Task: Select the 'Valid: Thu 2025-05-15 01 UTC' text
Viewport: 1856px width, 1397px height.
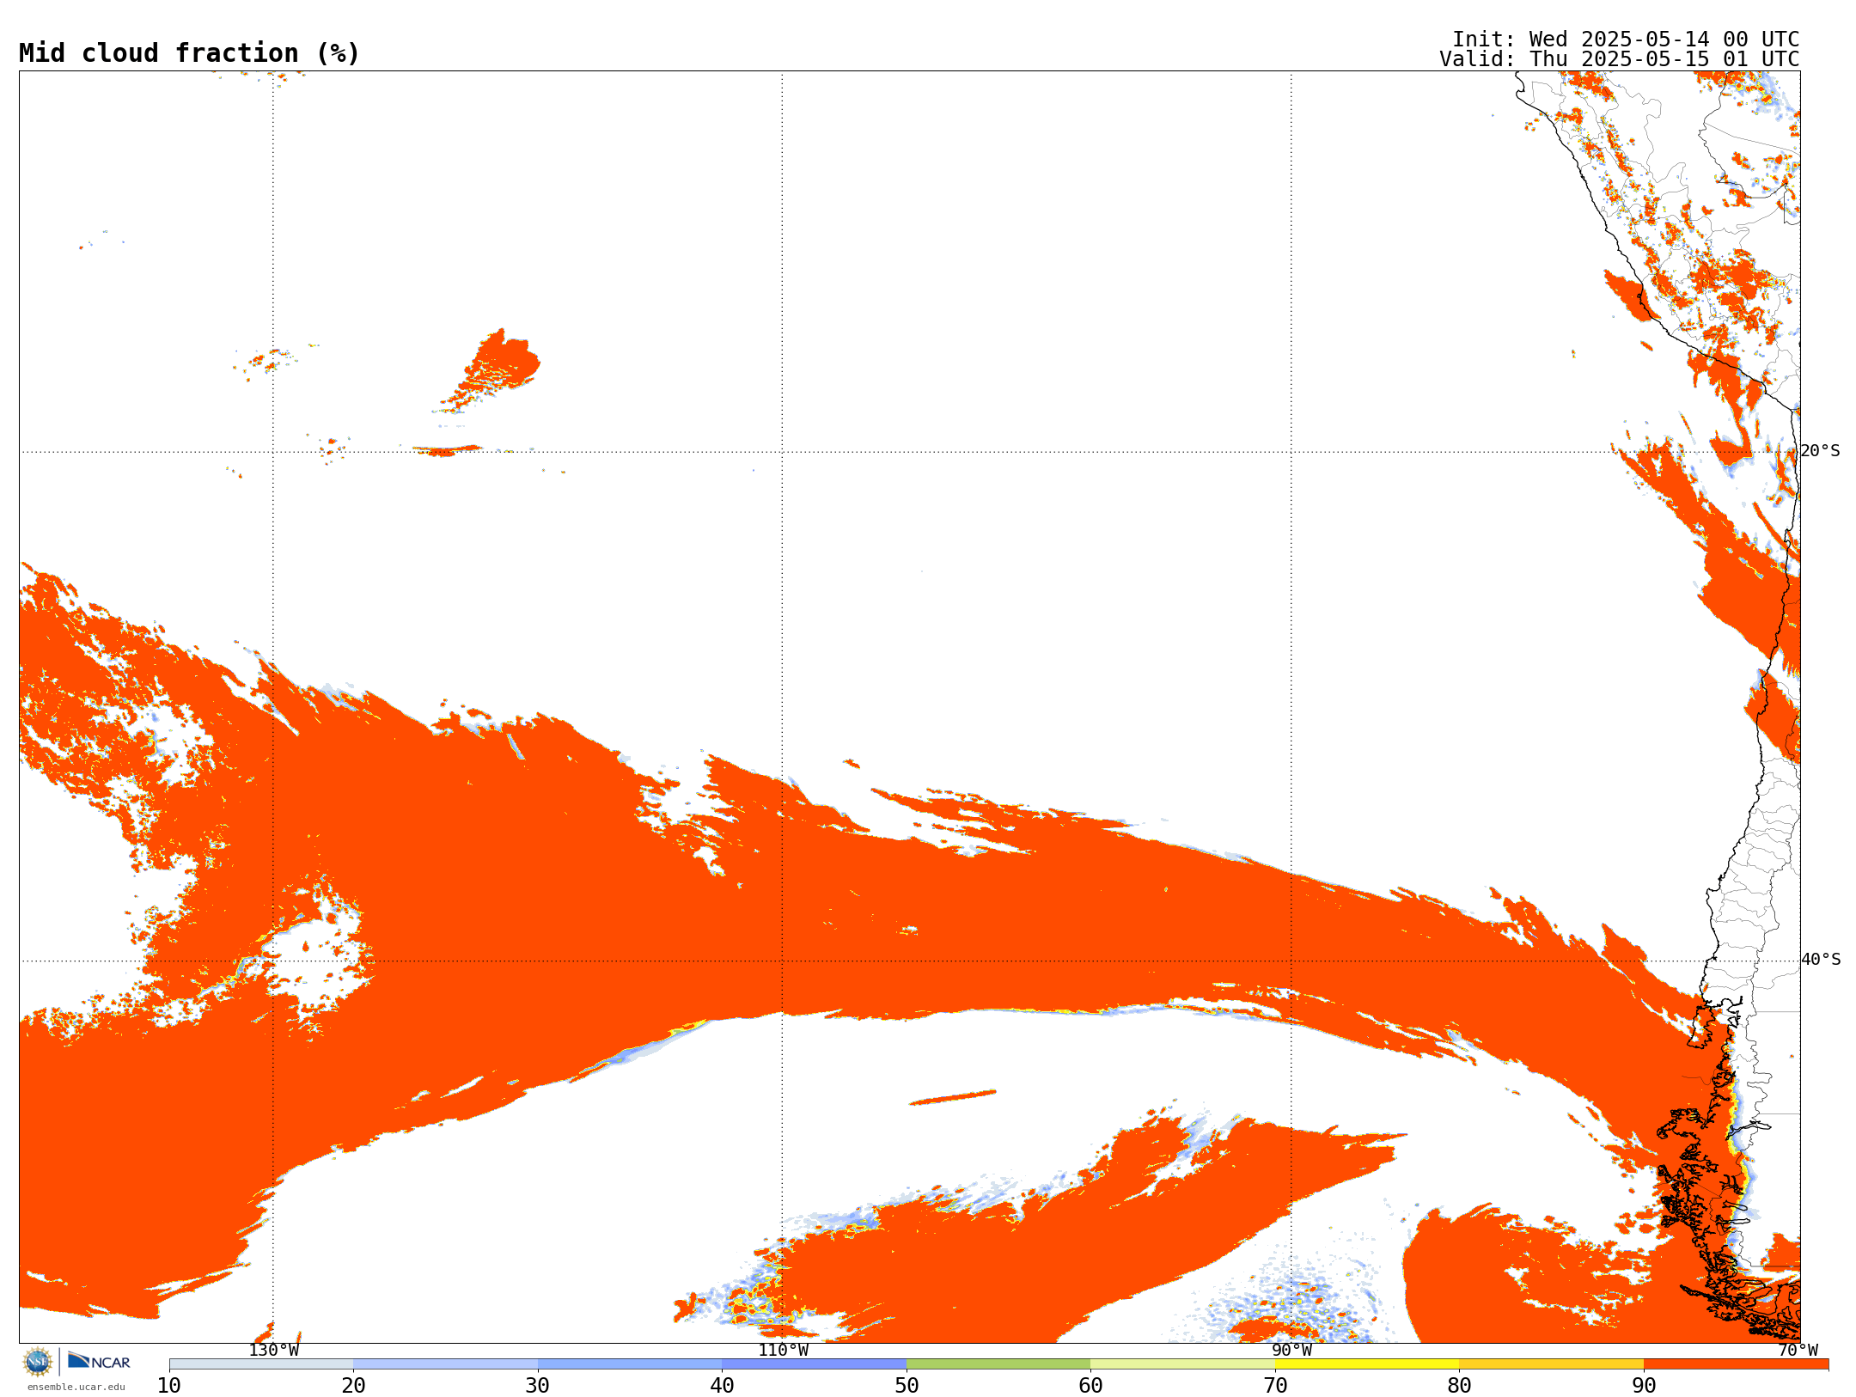Action: [x=1620, y=59]
